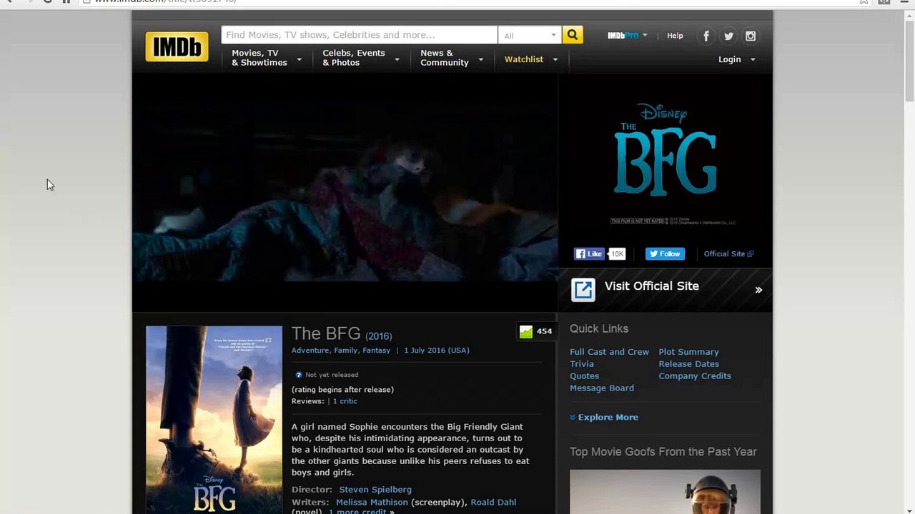Viewport: 915px width, 514px height.
Task: Open Movies, TV & Showtimes menu
Action: click(267, 58)
